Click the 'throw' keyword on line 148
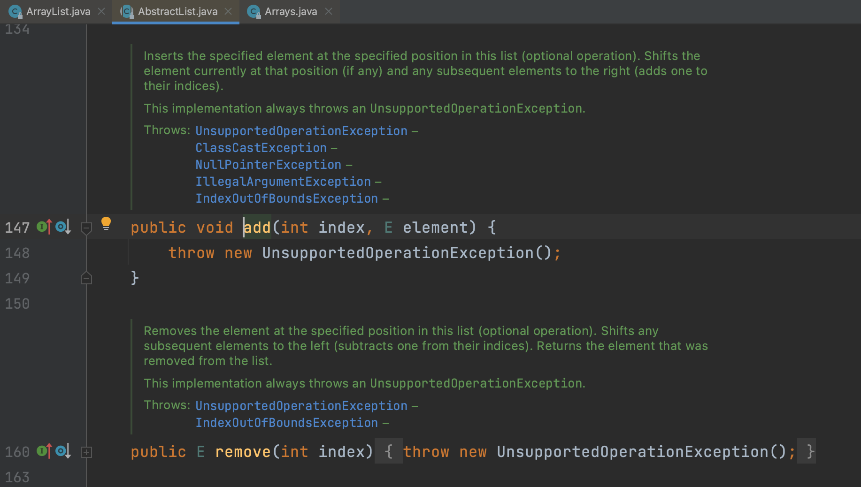 click(191, 253)
